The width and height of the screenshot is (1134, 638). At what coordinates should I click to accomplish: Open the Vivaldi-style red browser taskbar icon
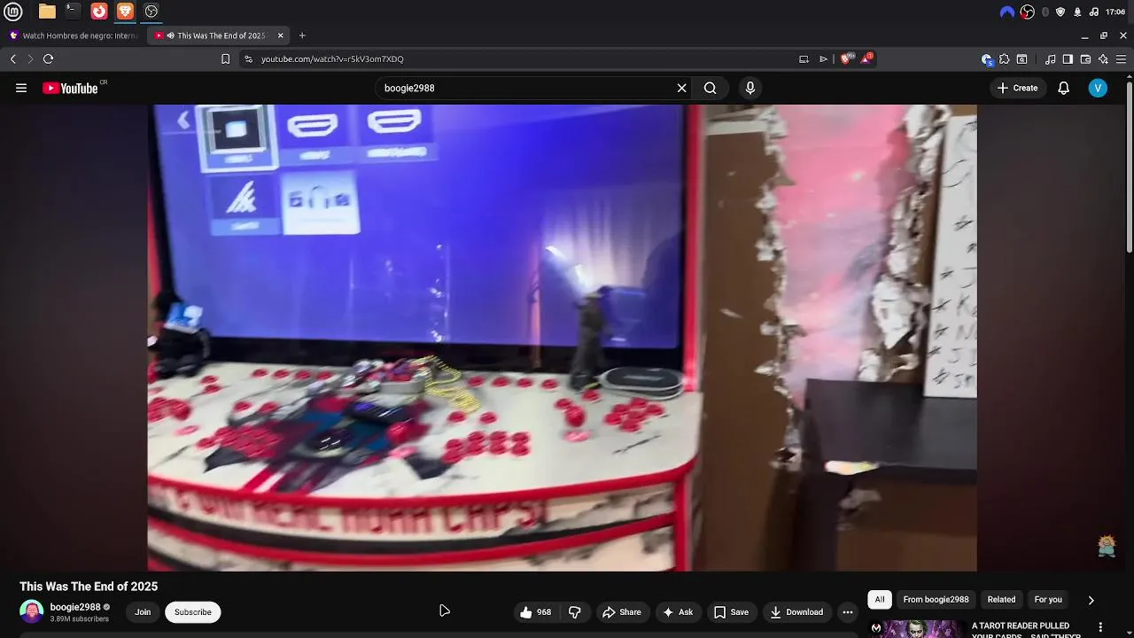(99, 12)
